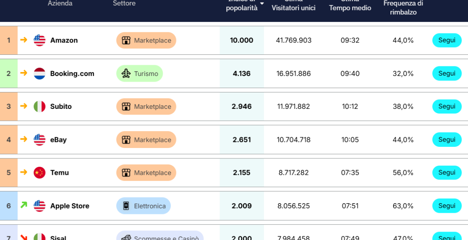Sort by Frequenza di rimbalzo header
The image size is (468, 240).
[x=403, y=8]
